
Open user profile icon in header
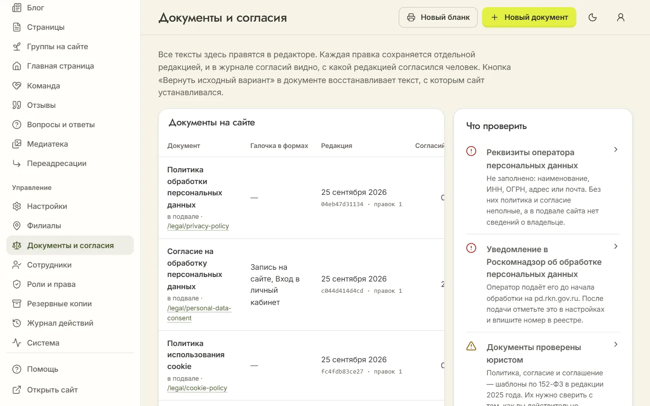point(621,17)
